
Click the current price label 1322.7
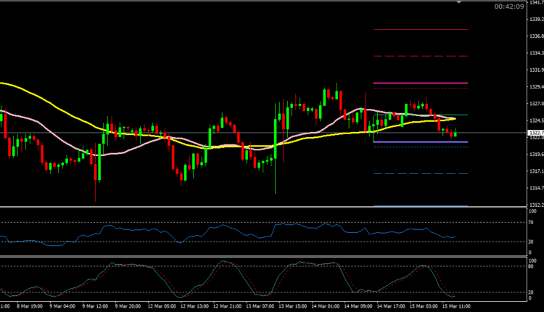click(536, 133)
